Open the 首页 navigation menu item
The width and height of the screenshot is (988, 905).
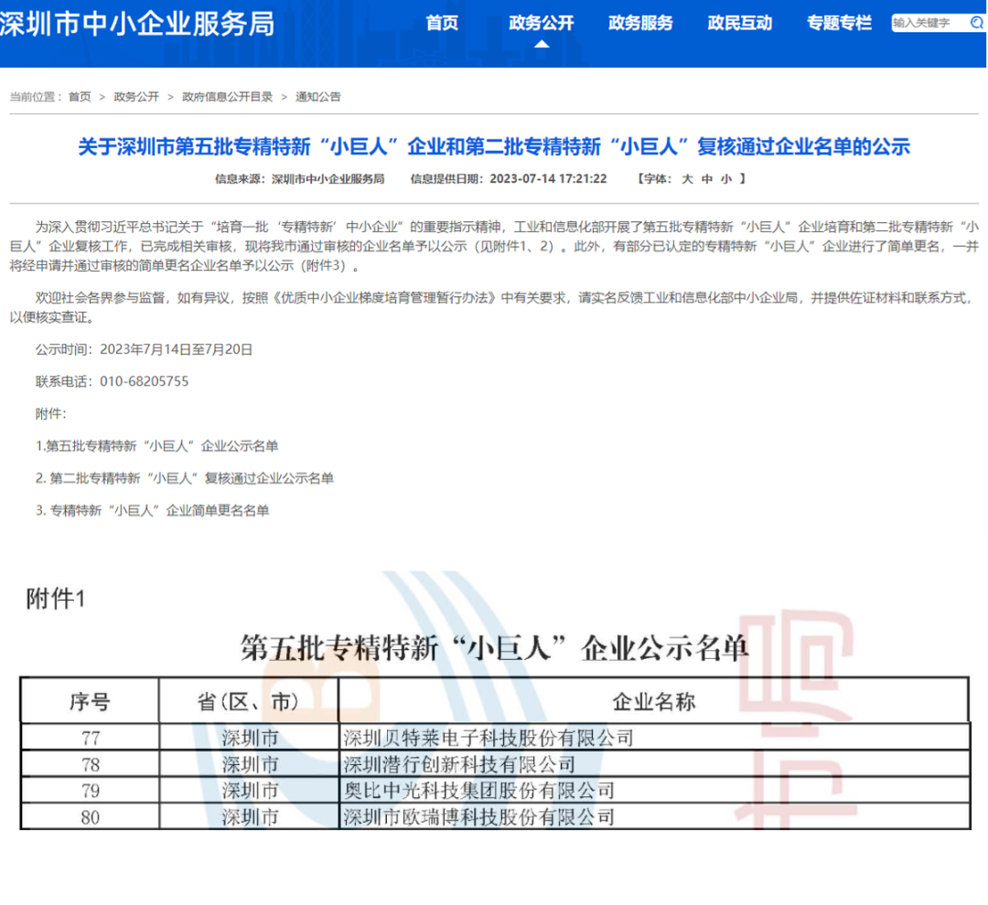442,23
